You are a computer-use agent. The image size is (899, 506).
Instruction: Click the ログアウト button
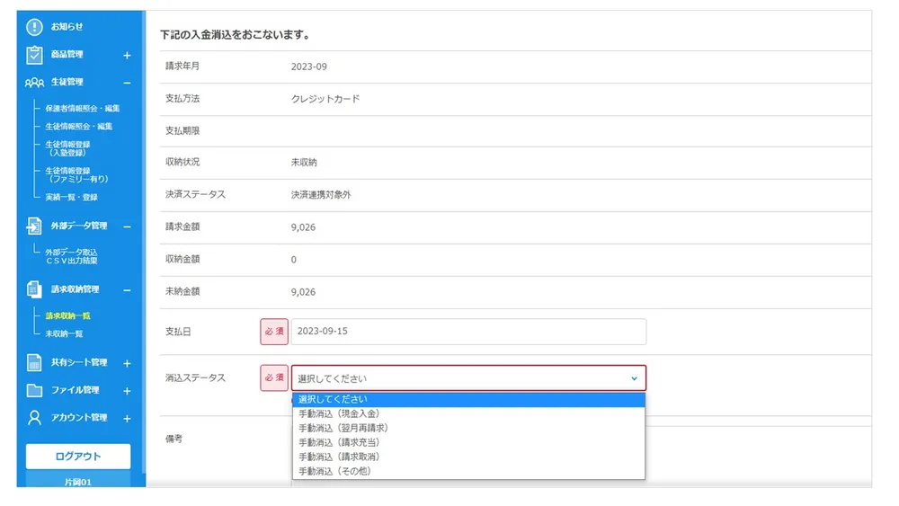[x=78, y=456]
